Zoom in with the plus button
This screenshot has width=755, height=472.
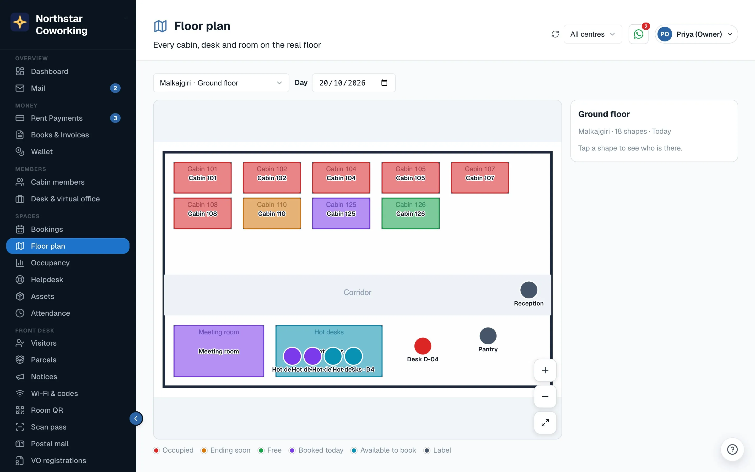545,370
